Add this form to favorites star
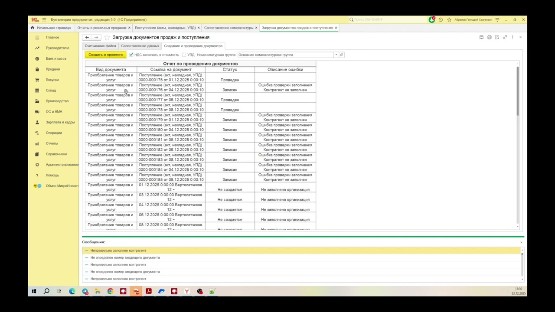 tap(107, 37)
